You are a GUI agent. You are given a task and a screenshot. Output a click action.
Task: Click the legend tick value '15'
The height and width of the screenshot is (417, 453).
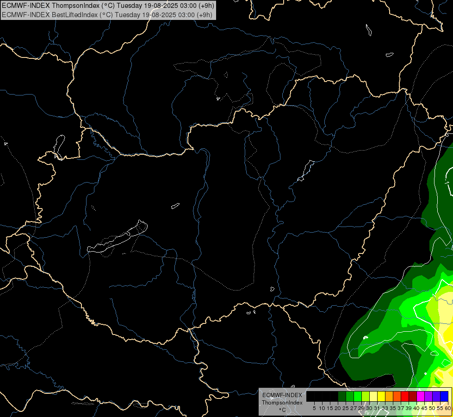click(x=330, y=408)
